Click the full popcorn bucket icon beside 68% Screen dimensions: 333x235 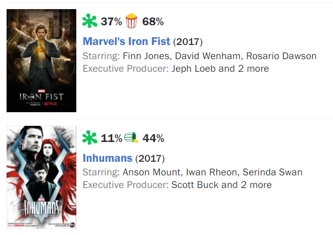click(x=131, y=21)
